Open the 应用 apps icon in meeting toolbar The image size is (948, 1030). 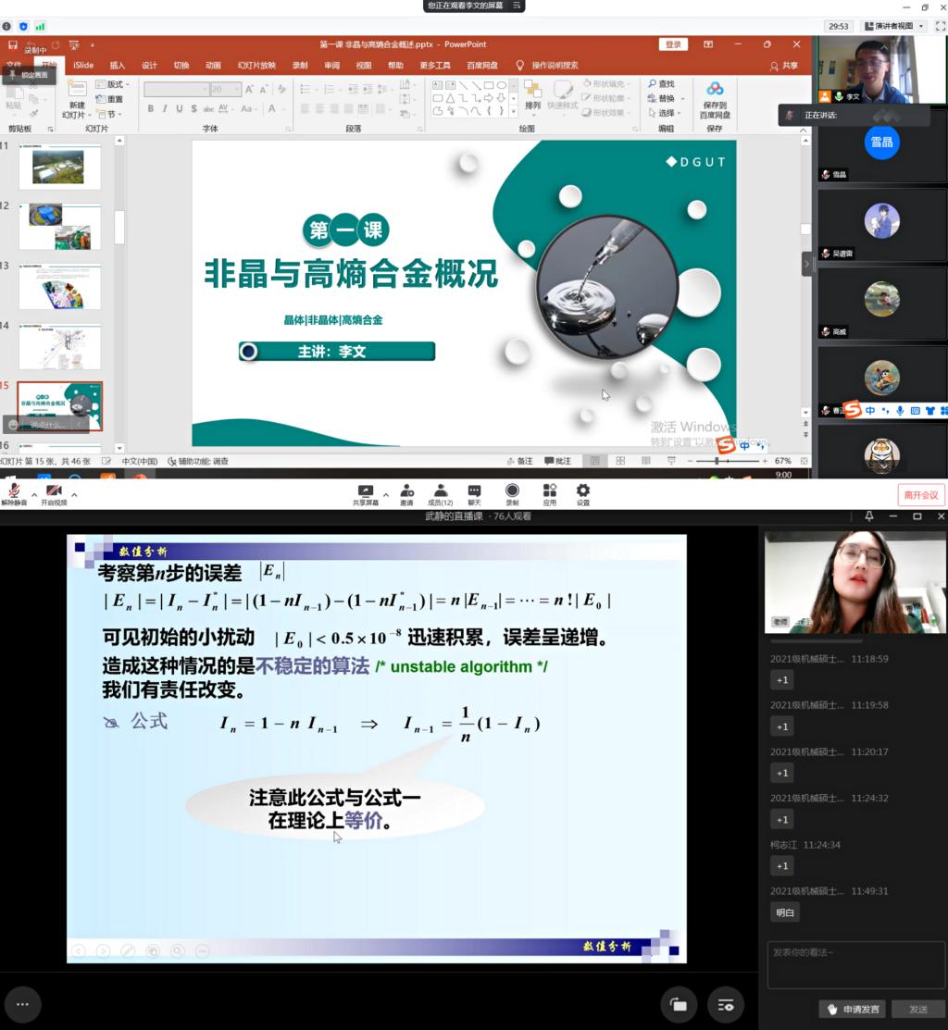click(x=549, y=491)
